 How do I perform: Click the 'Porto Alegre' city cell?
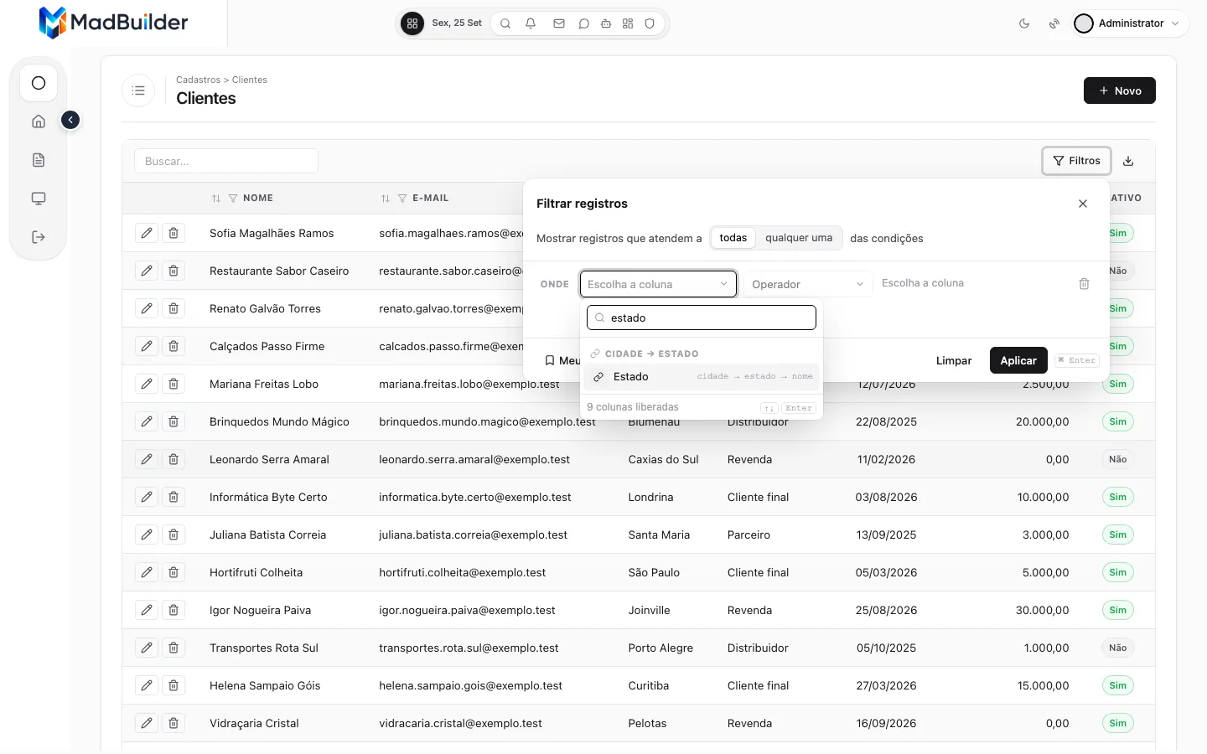(x=660, y=648)
